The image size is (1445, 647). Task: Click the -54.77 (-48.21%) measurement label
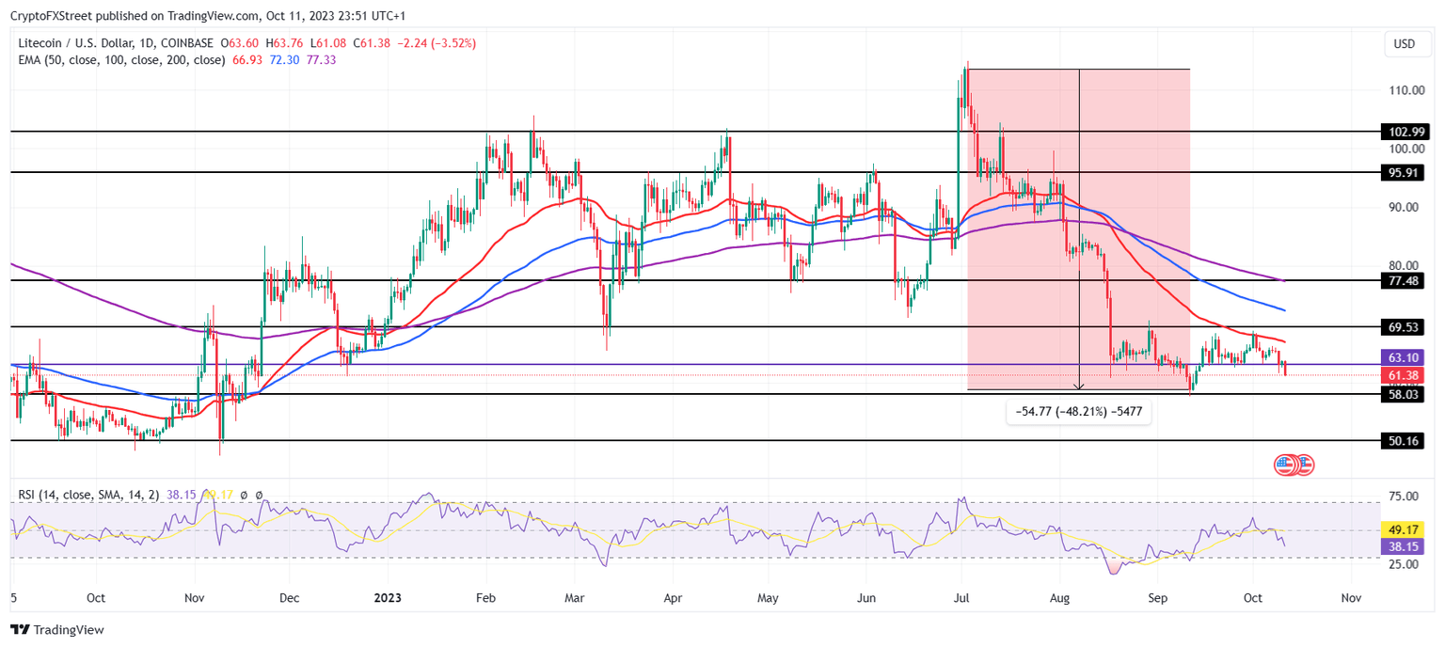click(x=1079, y=412)
